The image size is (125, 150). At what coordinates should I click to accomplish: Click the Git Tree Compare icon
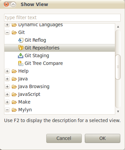point(21,64)
